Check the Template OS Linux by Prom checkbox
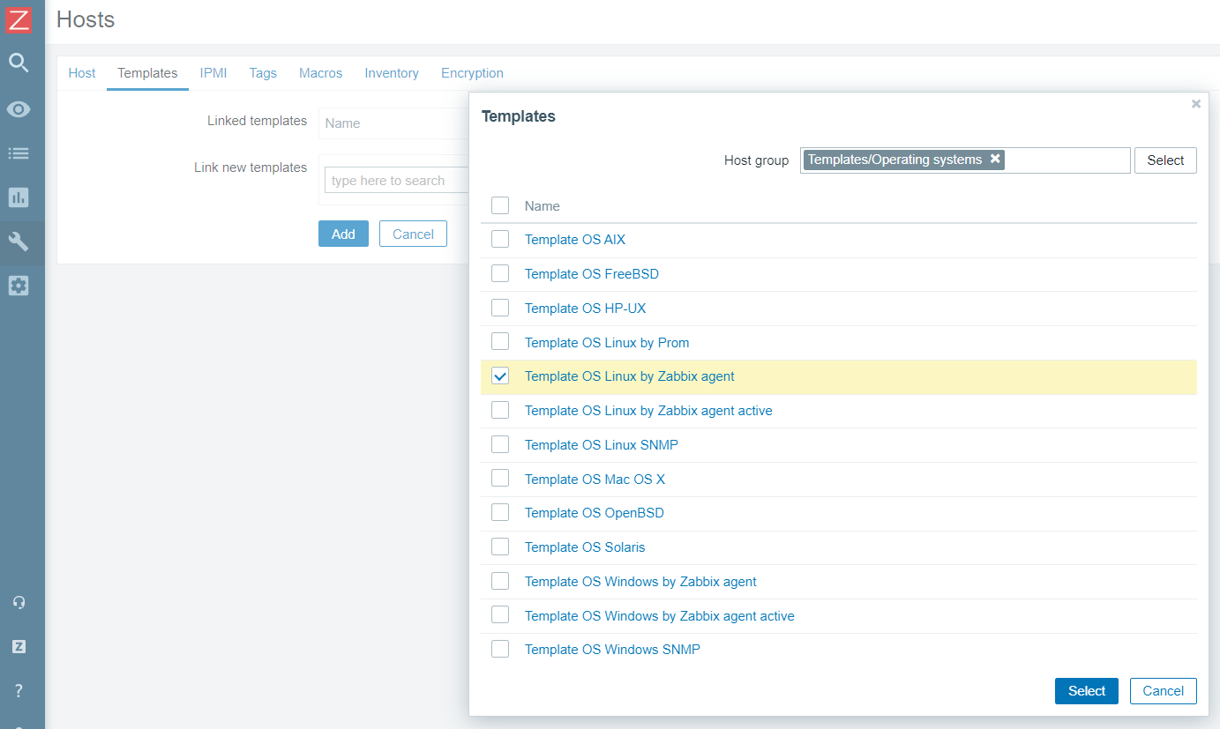 coord(500,341)
